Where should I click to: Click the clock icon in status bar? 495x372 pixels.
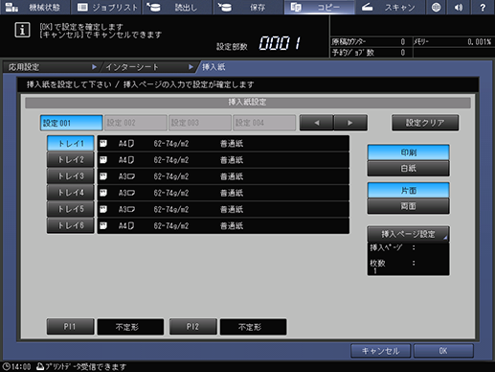point(6,366)
